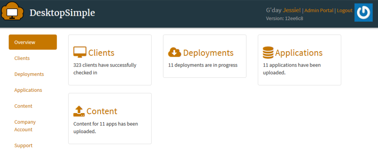Viewport: 378px width, 165px height.
Task: Select Overview in the sidebar
Action: [33, 42]
